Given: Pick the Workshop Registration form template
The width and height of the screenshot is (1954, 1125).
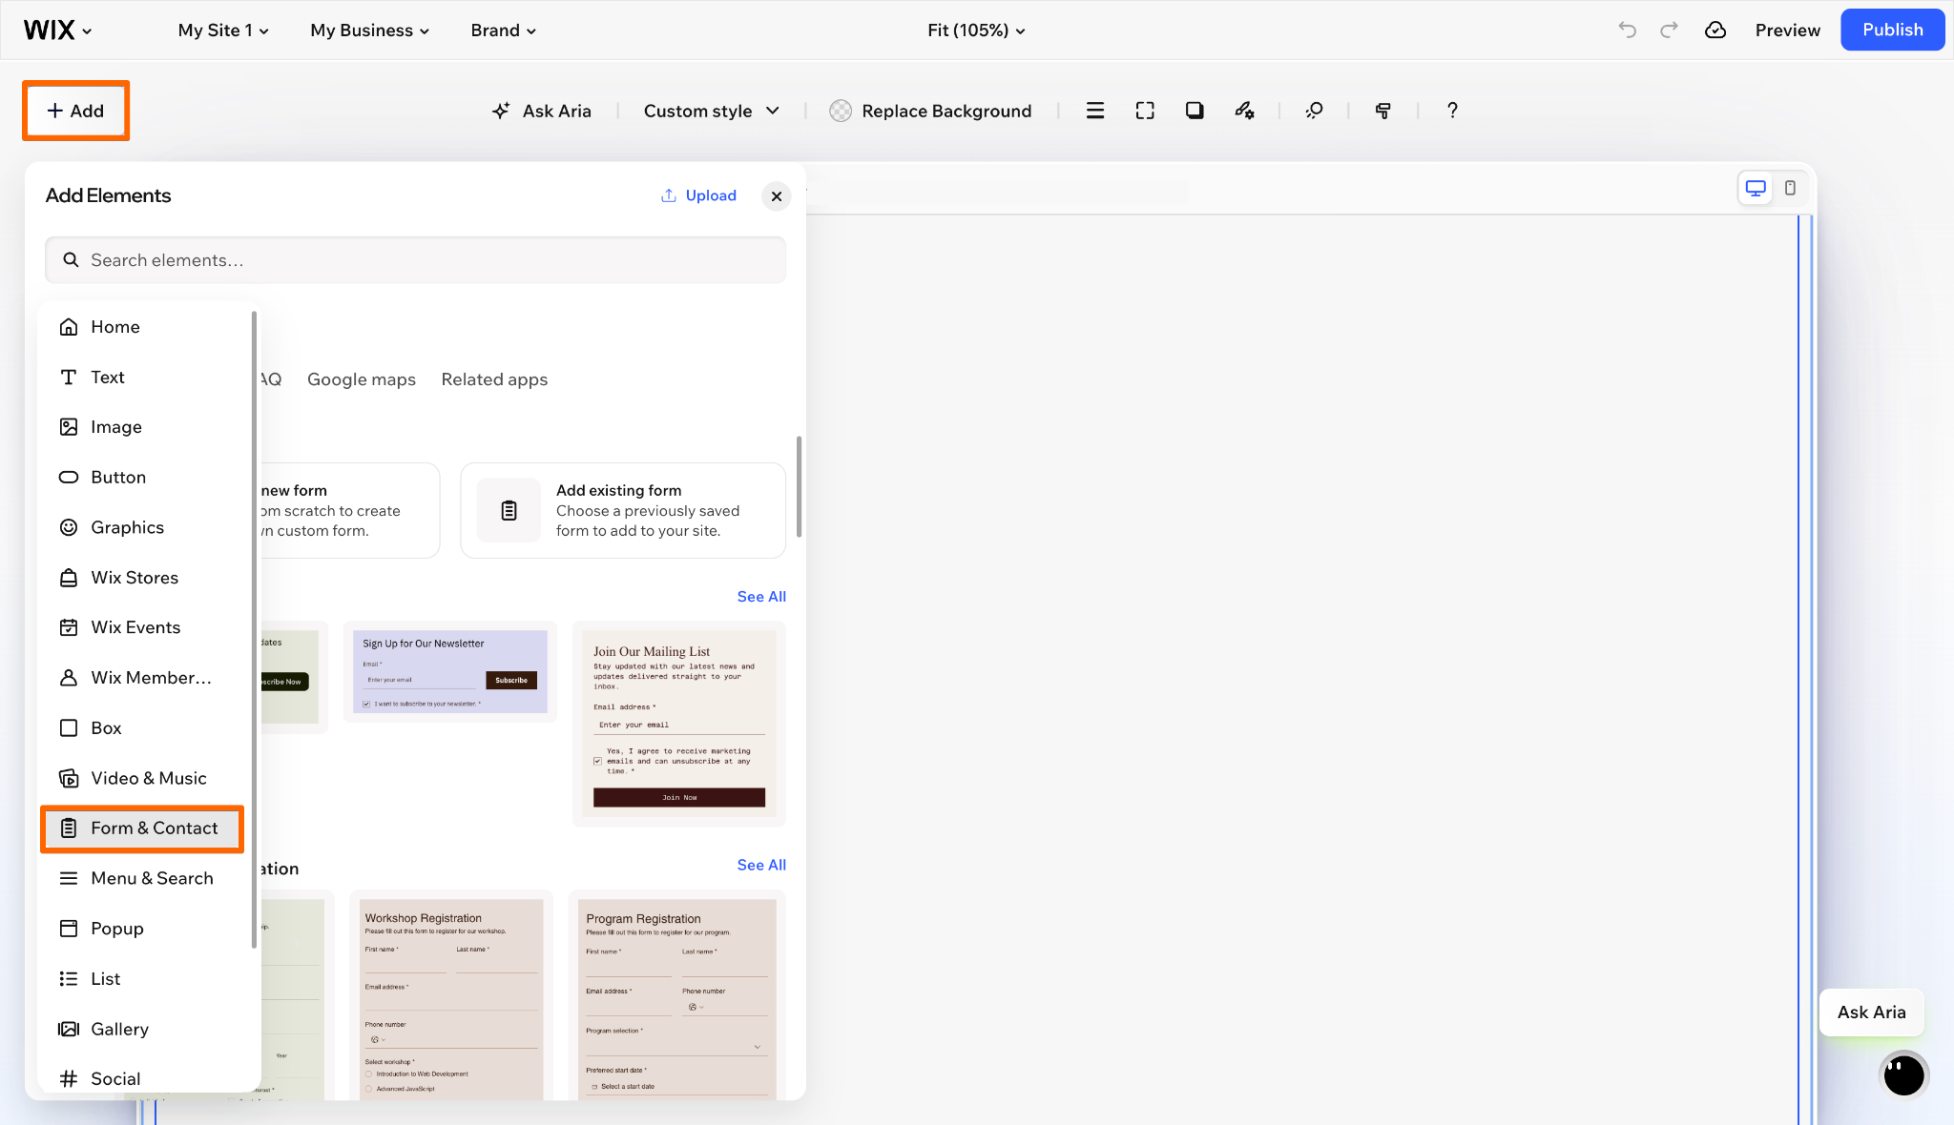Looking at the screenshot, I should [x=451, y=996].
